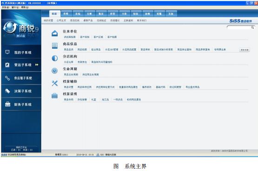Click the 商品信息 document list icon
The width and height of the screenshot is (258, 171).
55,46
